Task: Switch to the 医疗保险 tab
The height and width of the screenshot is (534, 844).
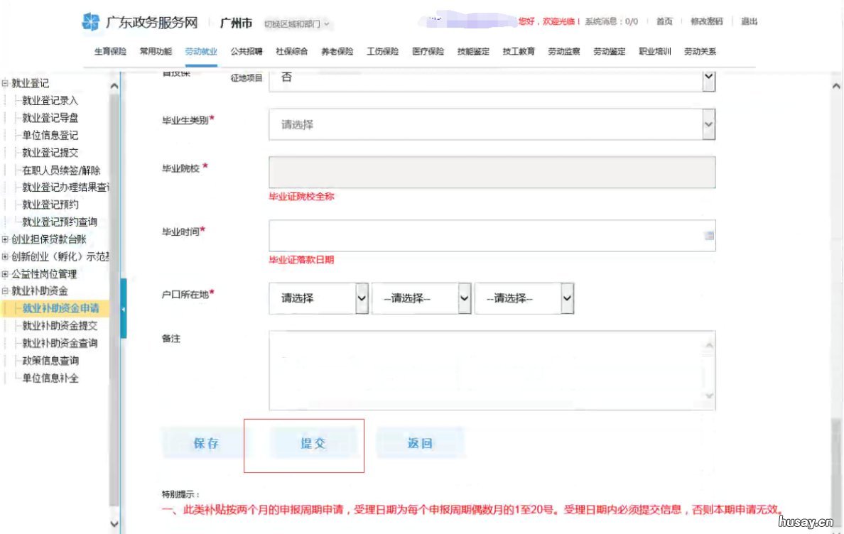Action: 428,50
